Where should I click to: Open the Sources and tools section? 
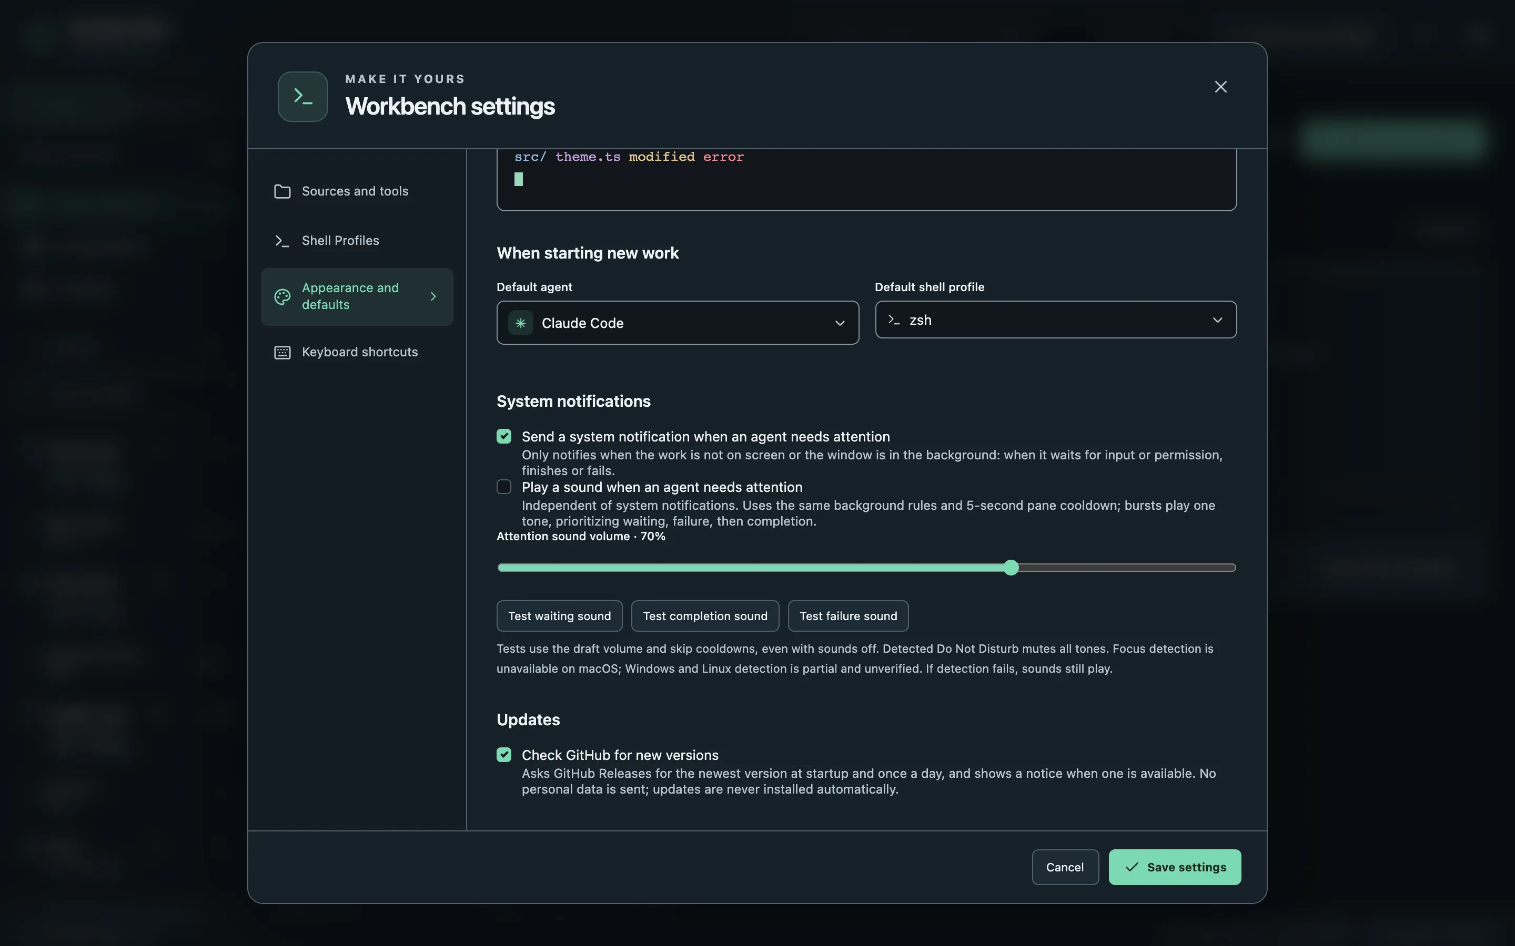tap(357, 191)
